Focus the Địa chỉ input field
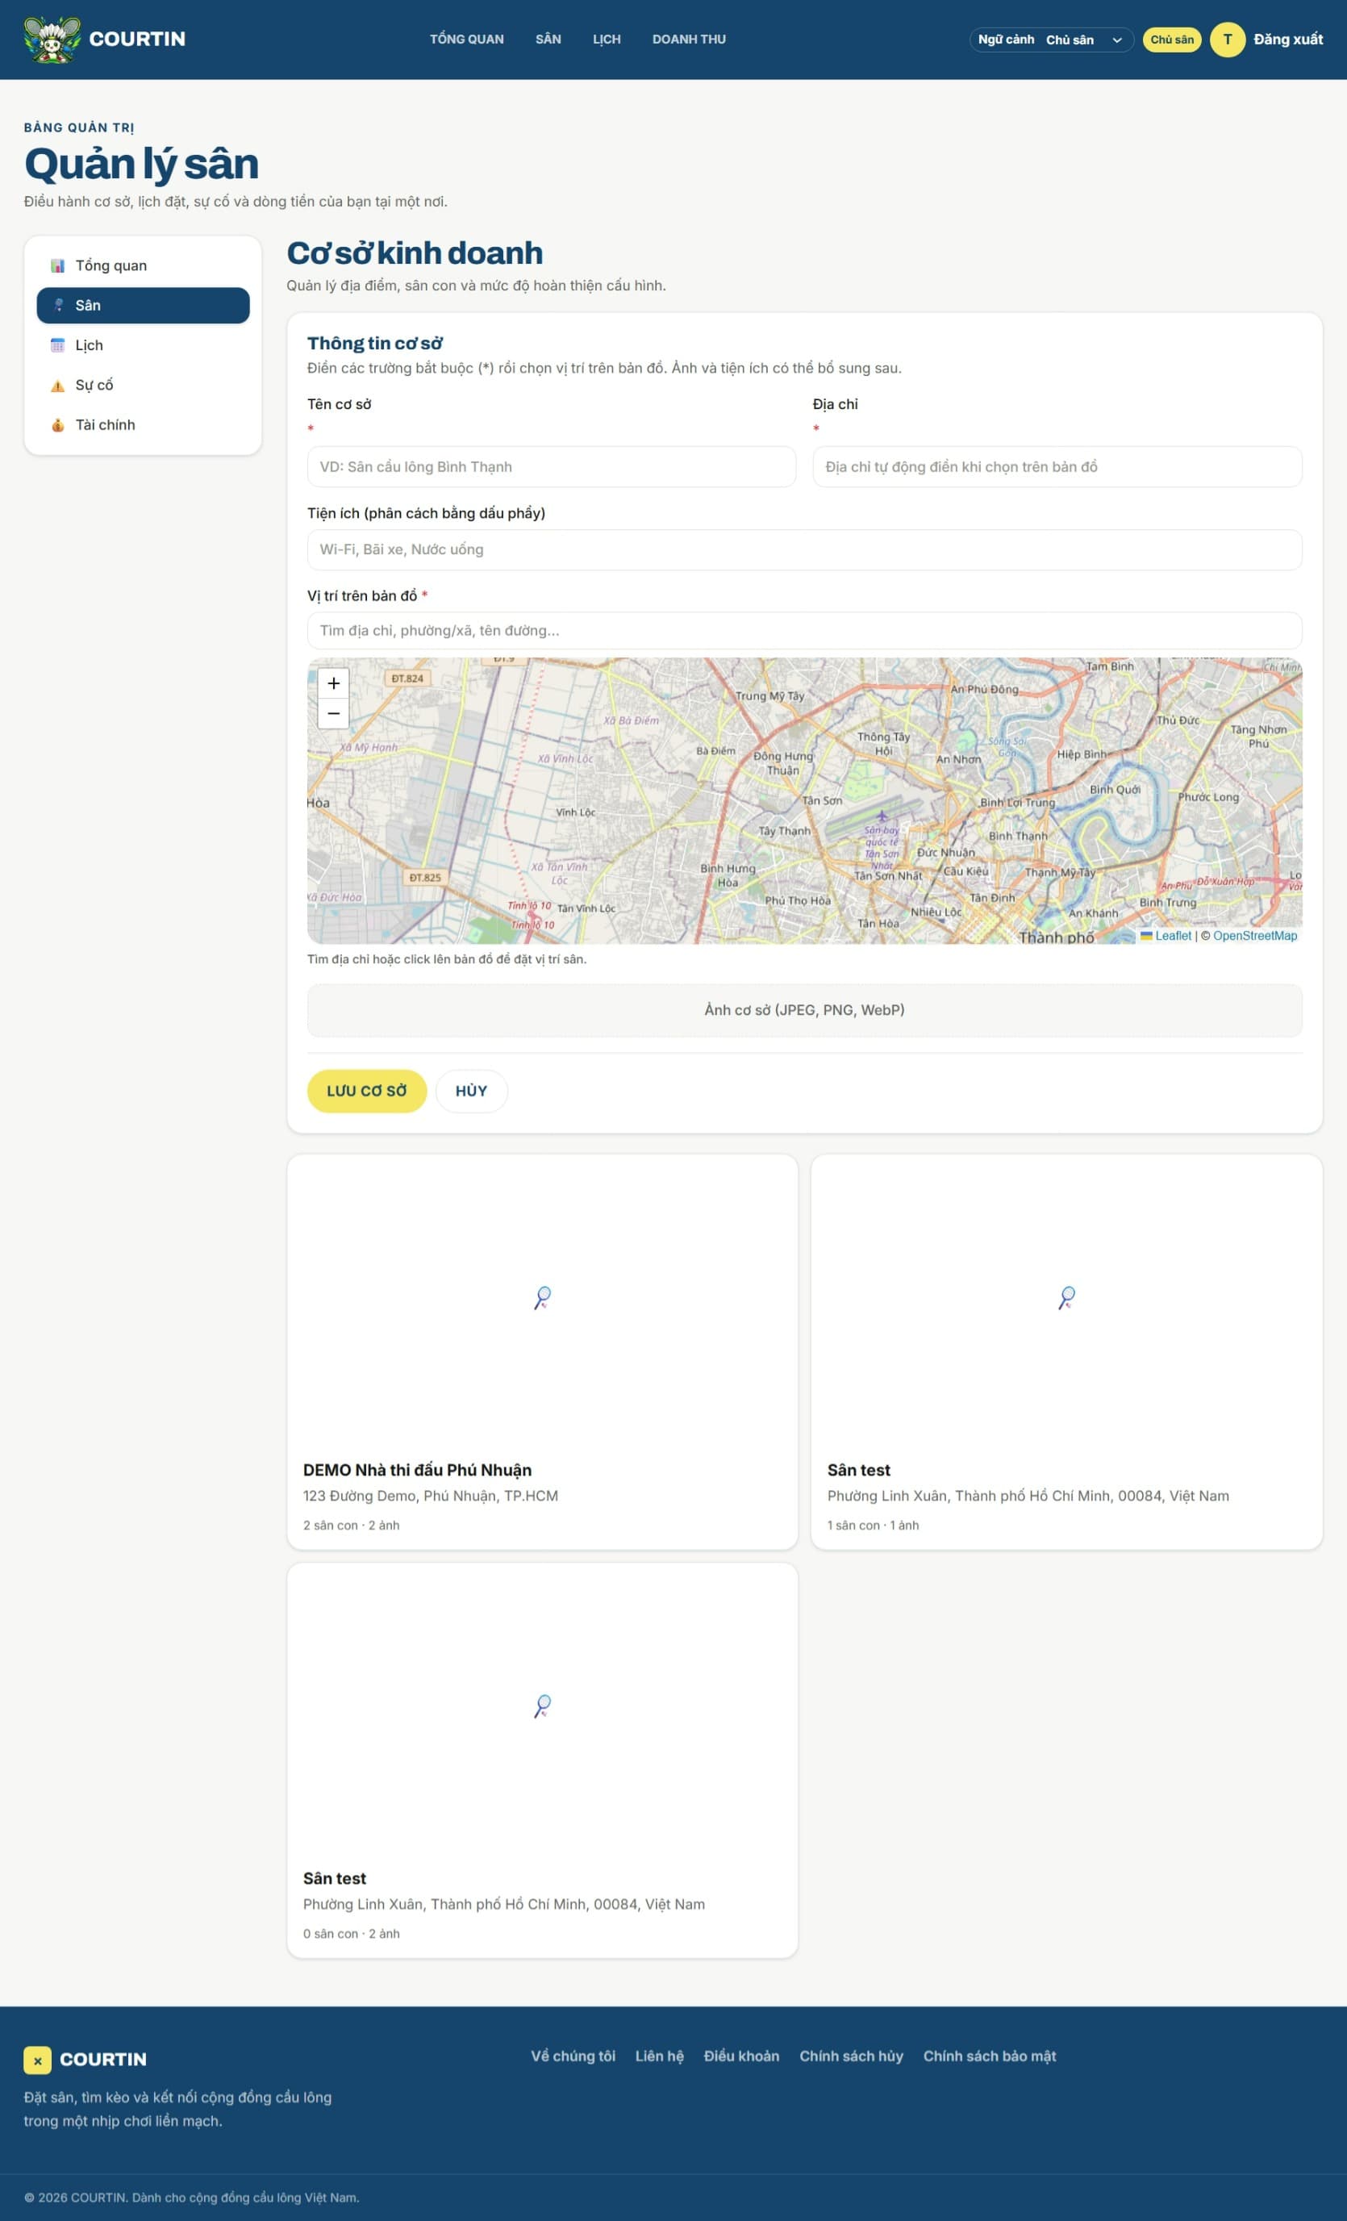 click(1057, 467)
